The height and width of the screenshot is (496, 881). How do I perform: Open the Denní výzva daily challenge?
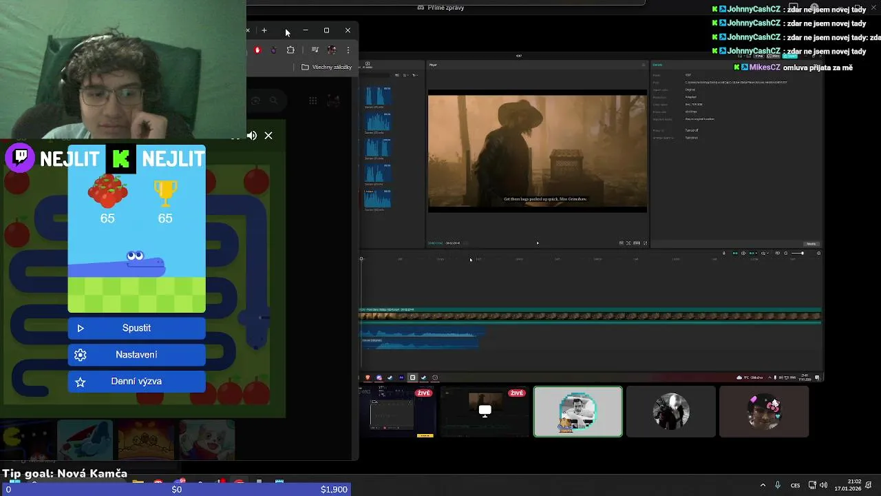136,381
